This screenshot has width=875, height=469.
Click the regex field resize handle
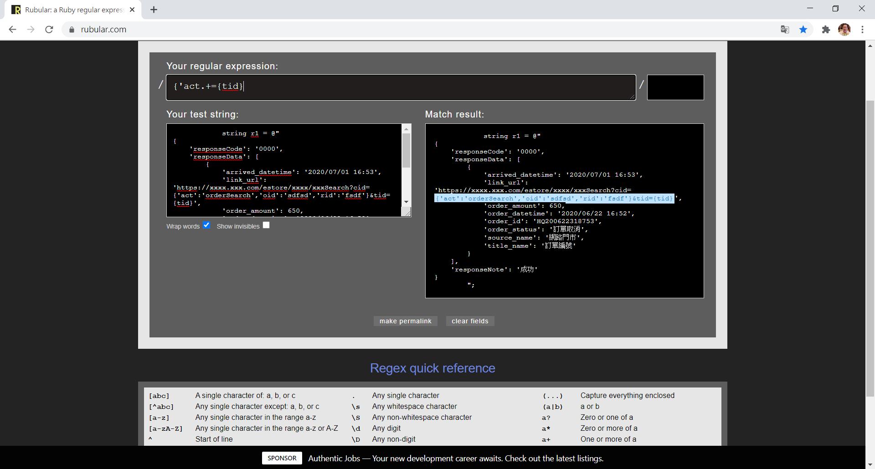(x=633, y=97)
